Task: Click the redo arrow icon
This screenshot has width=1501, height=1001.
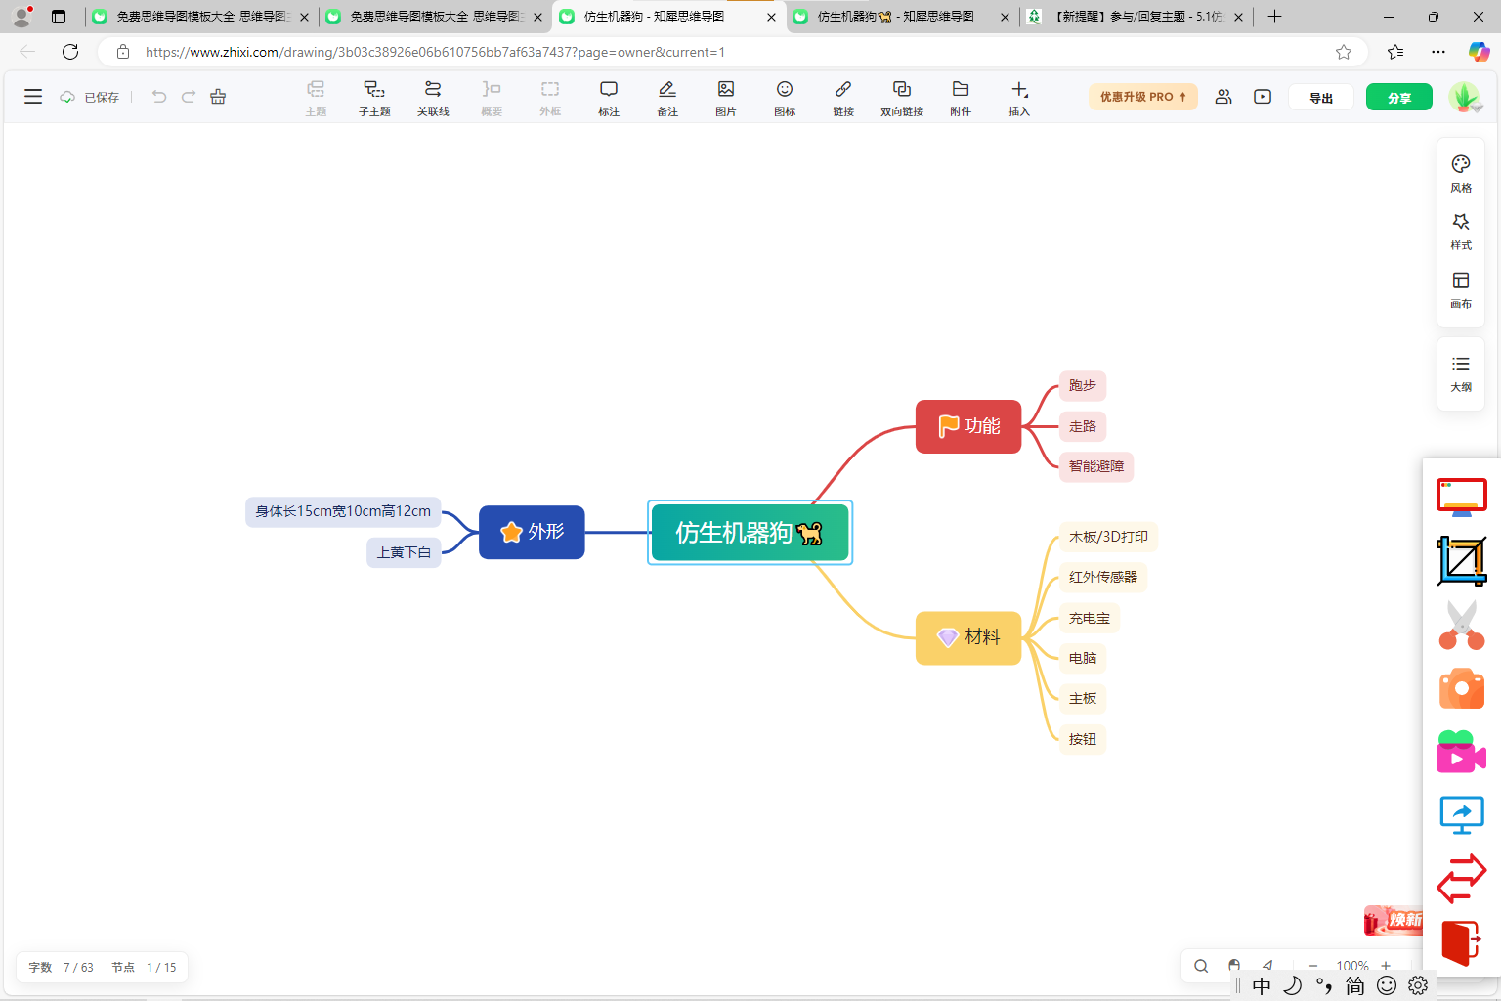Action: [189, 97]
